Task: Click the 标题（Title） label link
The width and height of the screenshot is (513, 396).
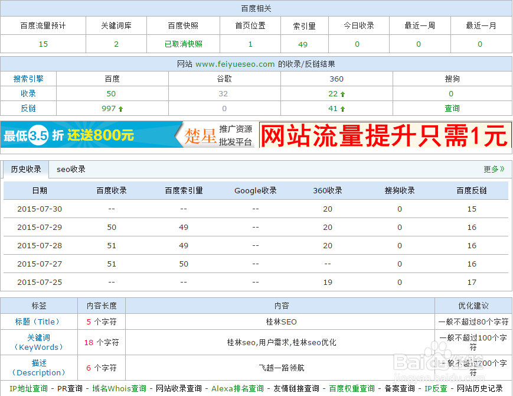Action: [38, 322]
